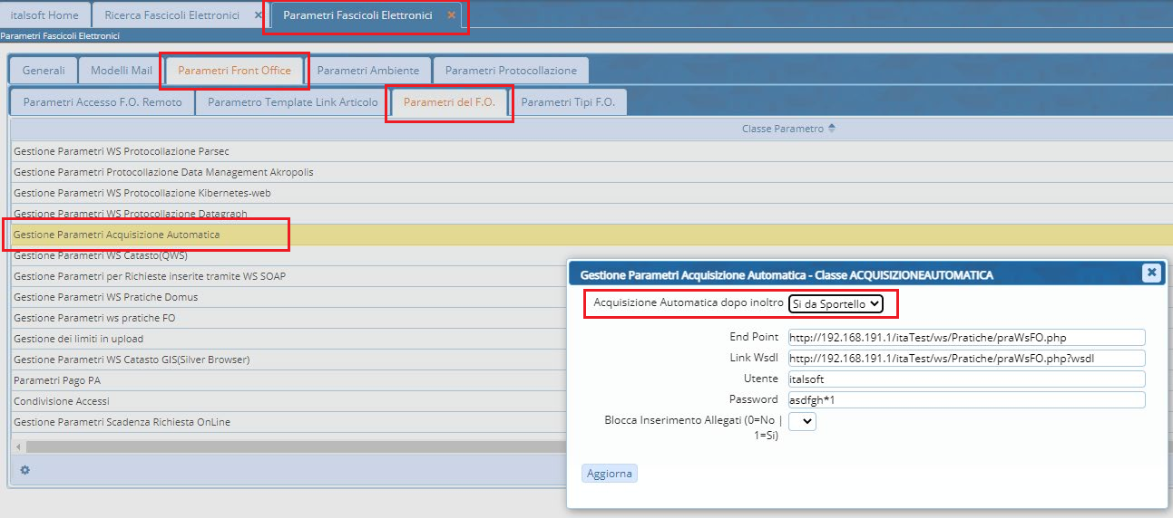Image resolution: width=1173 pixels, height=518 pixels.
Task: Switch to Parametri Tipi F.O. subtab
Action: 568,102
